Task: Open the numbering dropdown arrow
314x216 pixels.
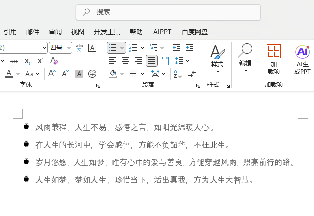Action: pos(142,48)
